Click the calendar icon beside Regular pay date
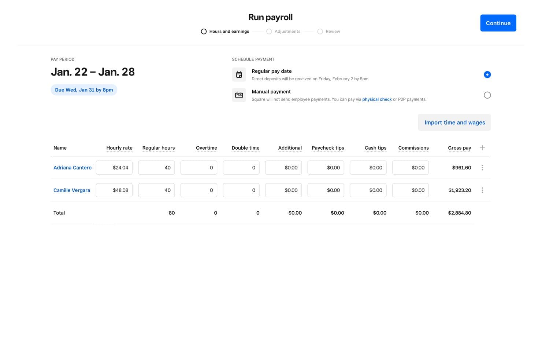Screen dimensions: 542x362 [x=239, y=74]
